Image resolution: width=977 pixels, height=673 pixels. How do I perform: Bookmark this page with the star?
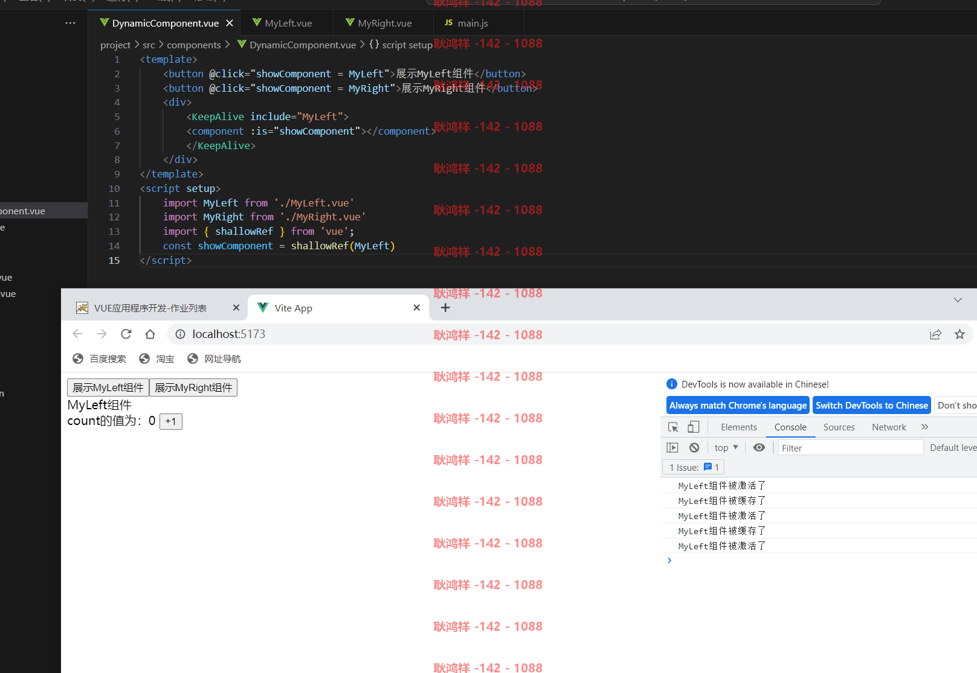(959, 334)
